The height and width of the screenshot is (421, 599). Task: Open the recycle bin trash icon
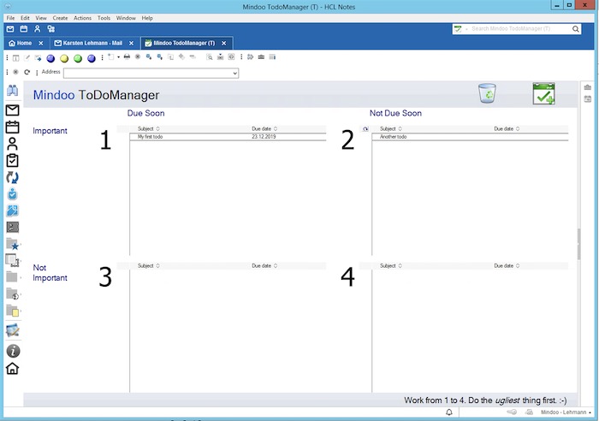pyautogui.click(x=487, y=93)
